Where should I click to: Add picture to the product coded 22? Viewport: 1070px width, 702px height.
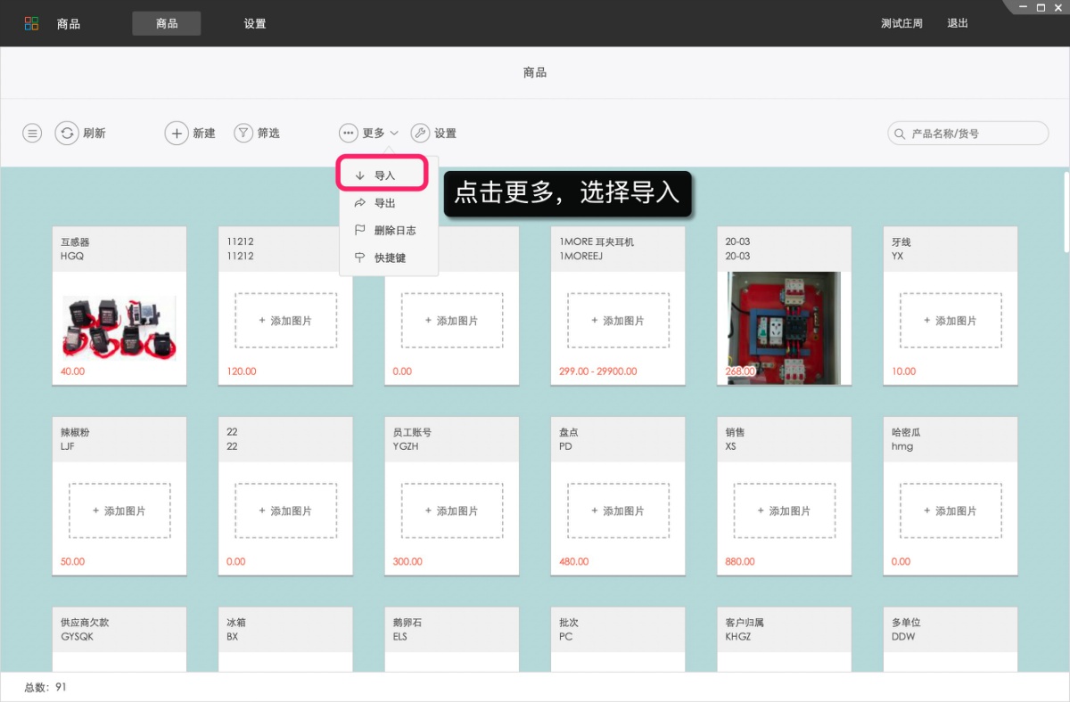click(286, 510)
